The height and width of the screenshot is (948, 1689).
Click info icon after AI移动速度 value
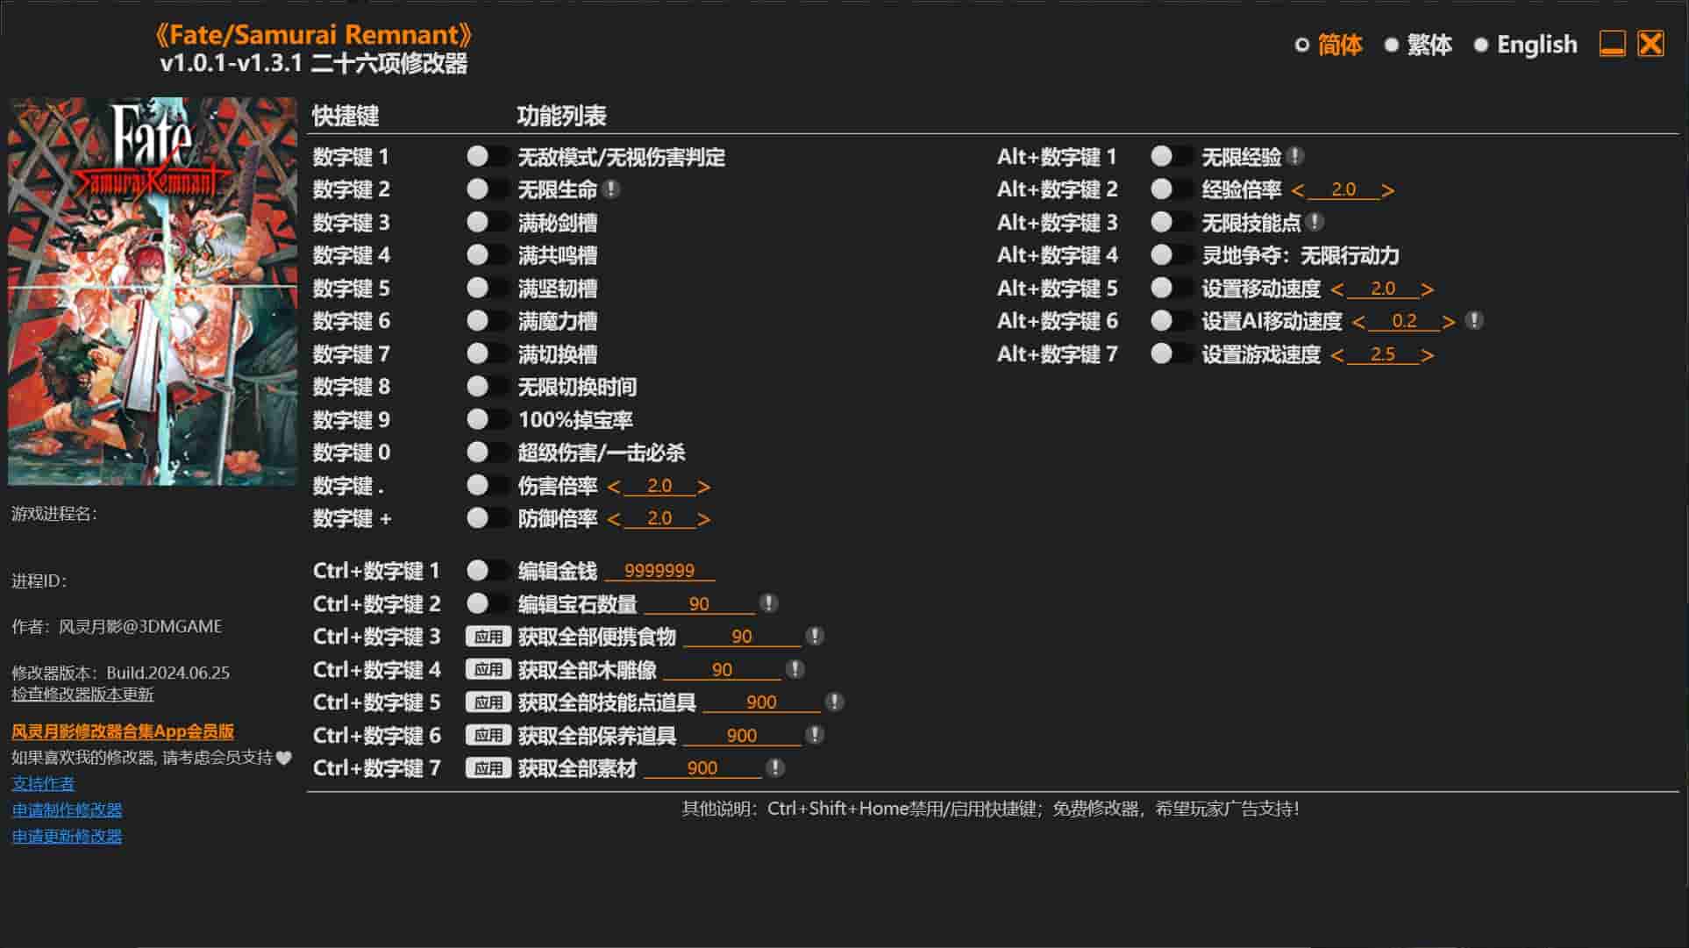(1475, 321)
